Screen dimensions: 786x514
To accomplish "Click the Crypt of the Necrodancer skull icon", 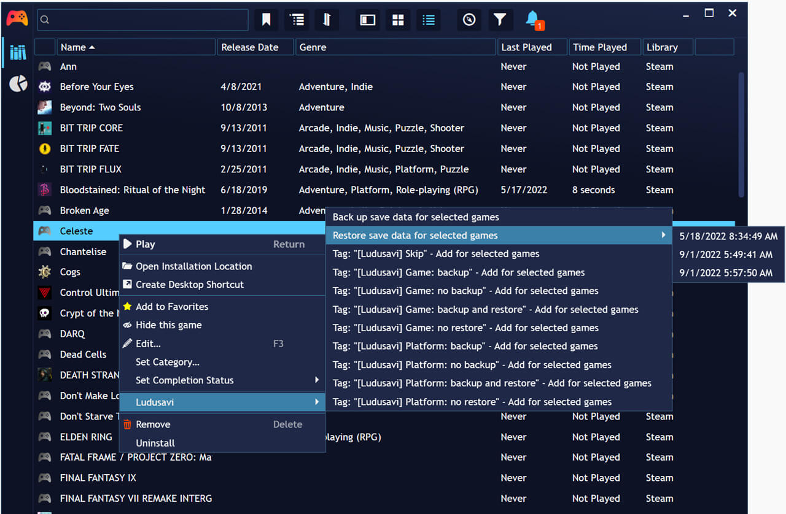I will click(x=44, y=313).
